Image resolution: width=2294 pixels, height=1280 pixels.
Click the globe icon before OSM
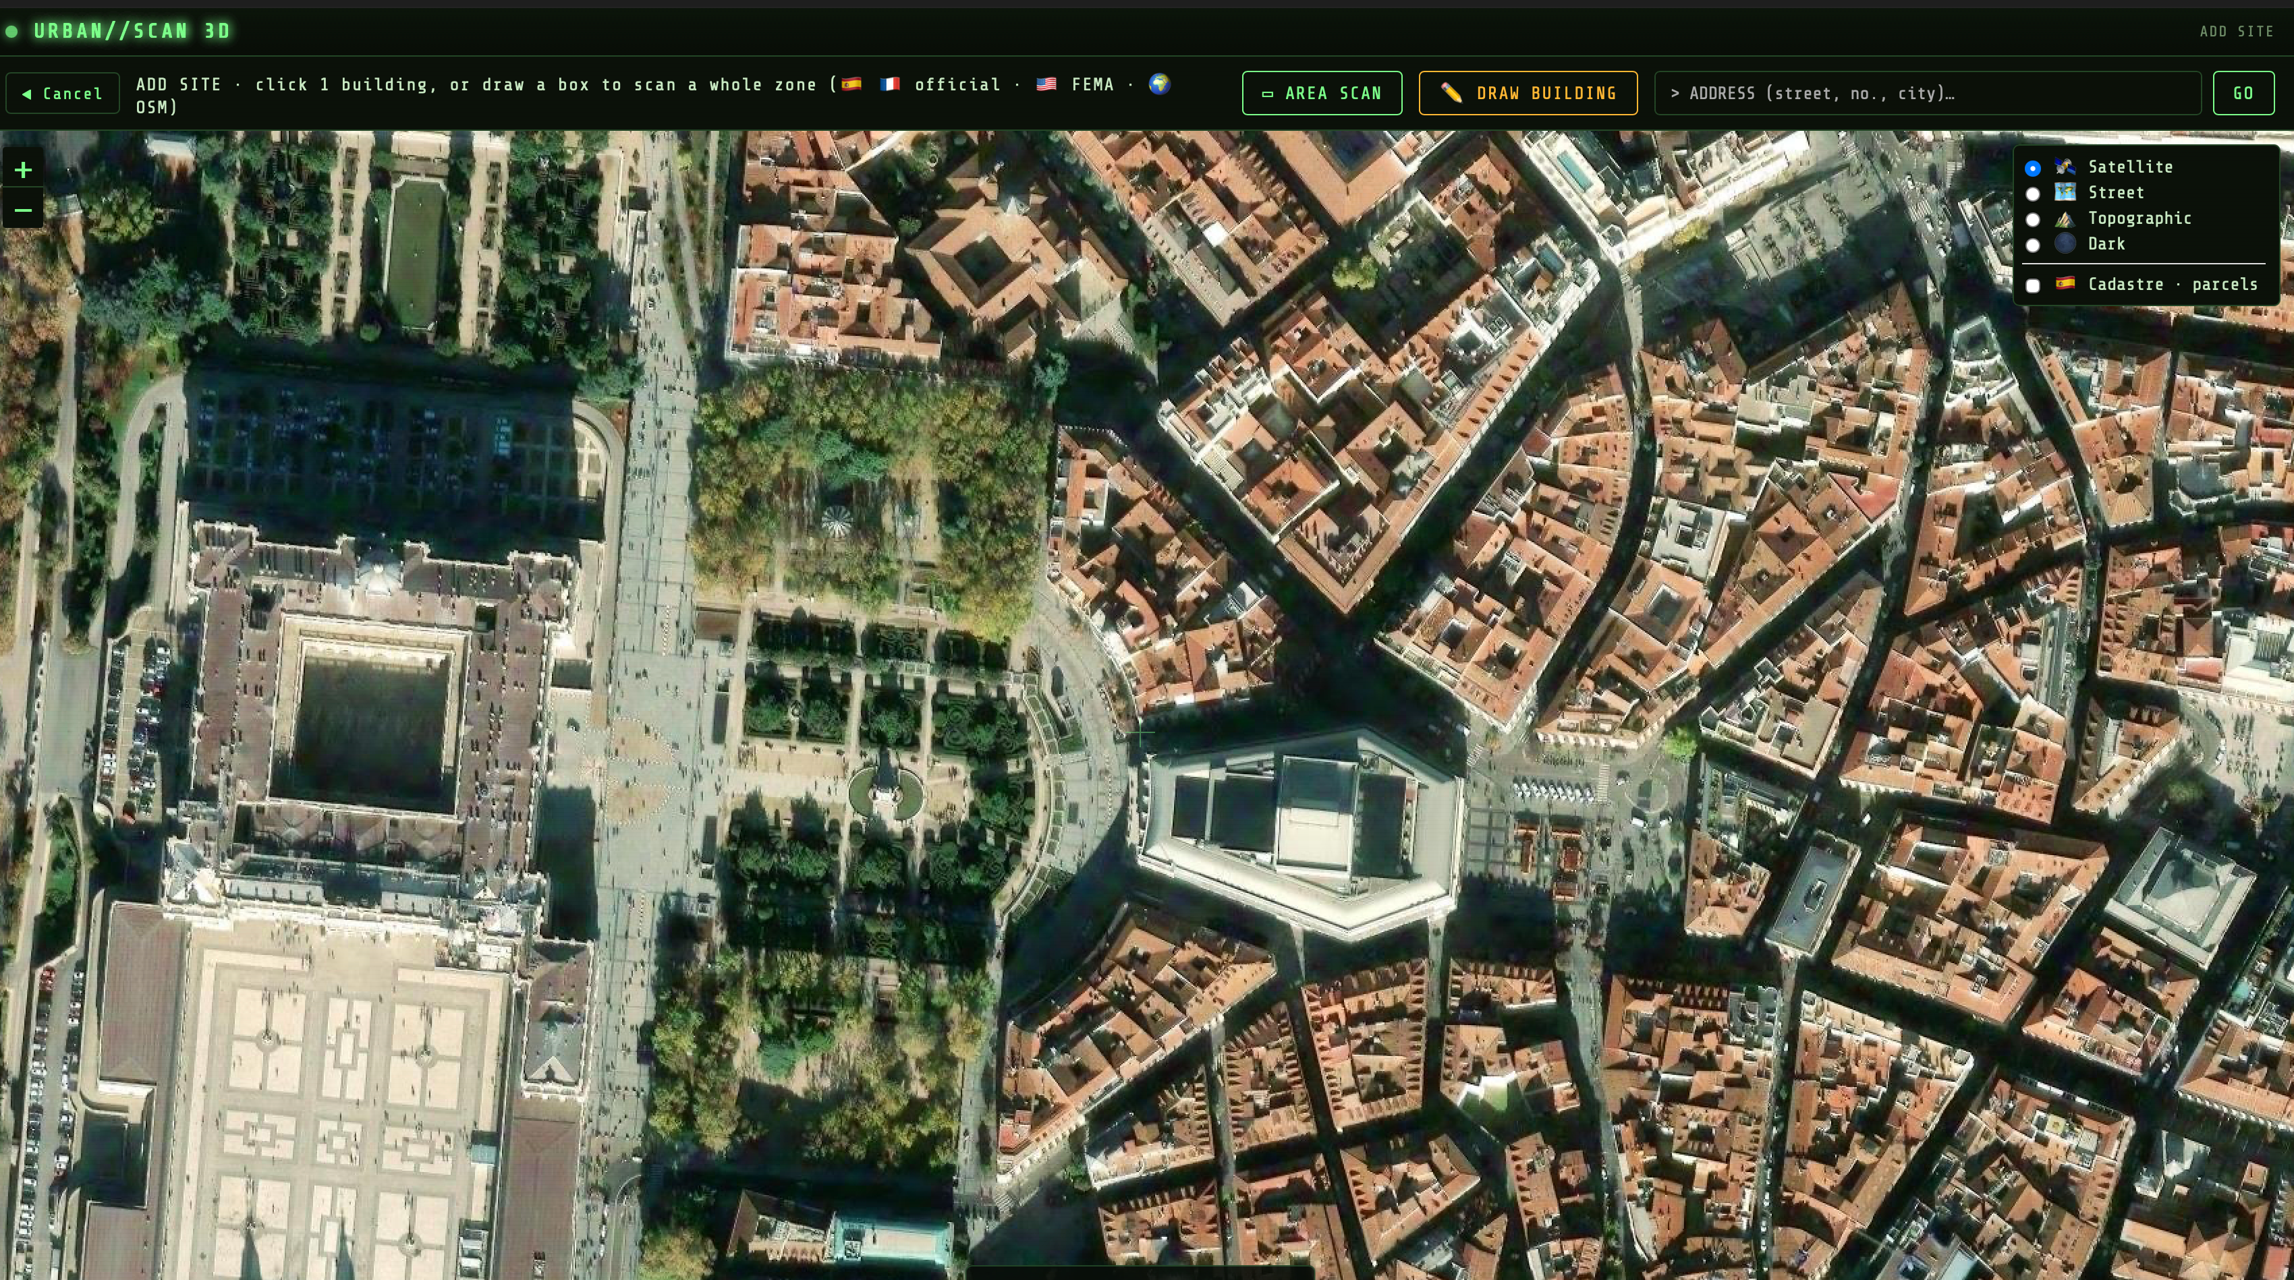(x=1158, y=84)
